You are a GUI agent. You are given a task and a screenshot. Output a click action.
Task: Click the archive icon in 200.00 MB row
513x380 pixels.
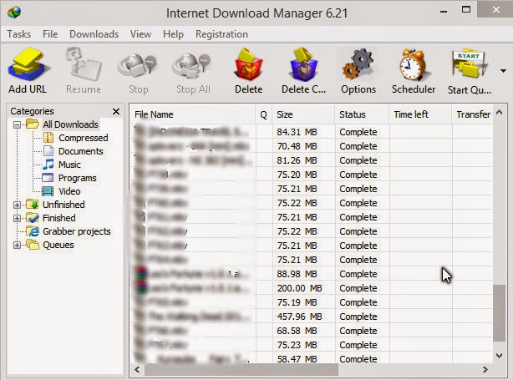[x=140, y=288]
